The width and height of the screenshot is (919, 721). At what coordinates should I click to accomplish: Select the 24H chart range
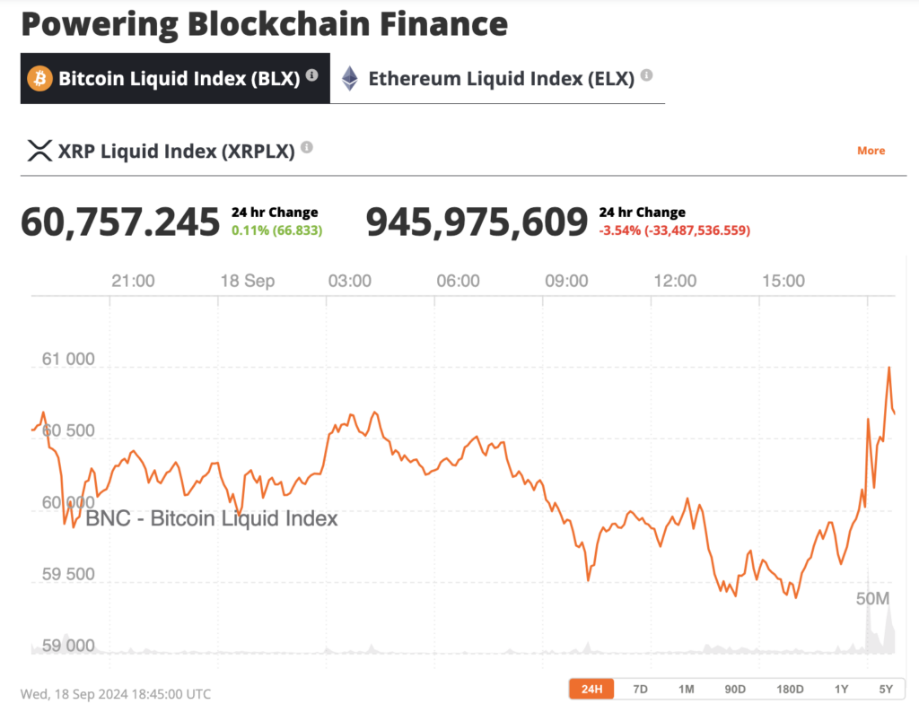591,689
